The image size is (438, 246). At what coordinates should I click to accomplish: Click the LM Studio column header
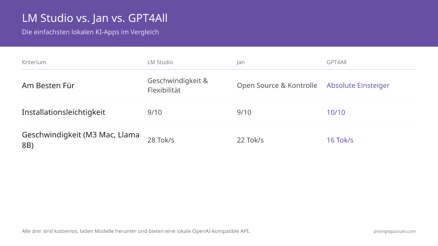pos(160,62)
